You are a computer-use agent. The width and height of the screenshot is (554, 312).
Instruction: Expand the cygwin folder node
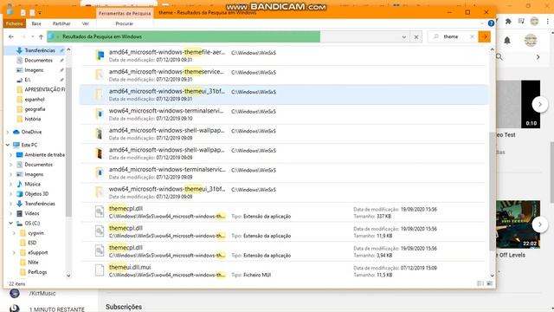14,233
